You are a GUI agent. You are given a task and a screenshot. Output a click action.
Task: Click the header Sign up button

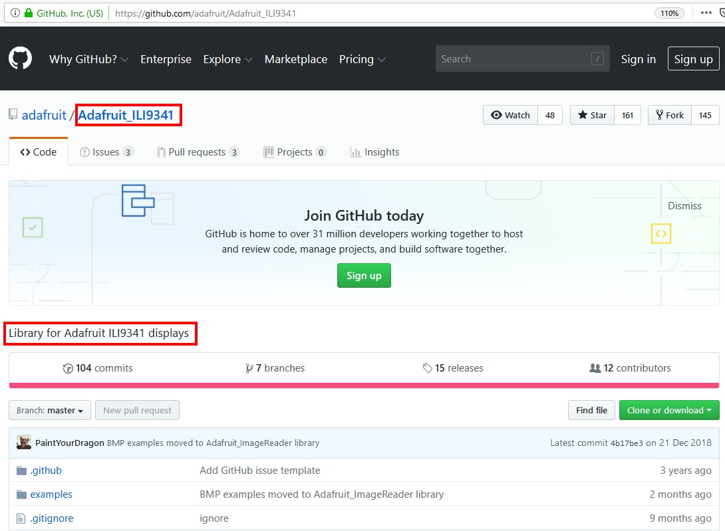693,58
